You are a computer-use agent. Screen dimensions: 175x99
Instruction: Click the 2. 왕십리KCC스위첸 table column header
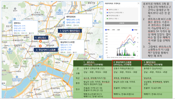(127, 63)
